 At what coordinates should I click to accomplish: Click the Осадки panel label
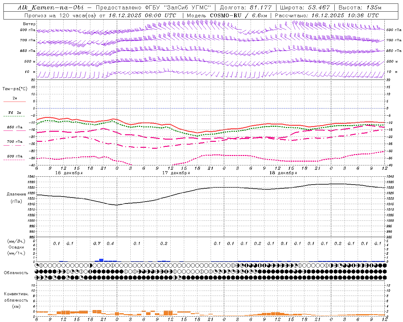(x=16, y=247)
